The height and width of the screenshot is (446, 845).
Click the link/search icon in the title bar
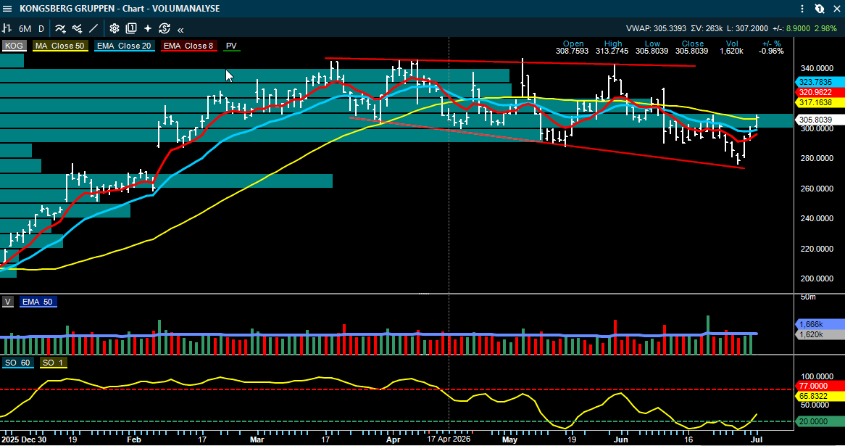(x=819, y=9)
